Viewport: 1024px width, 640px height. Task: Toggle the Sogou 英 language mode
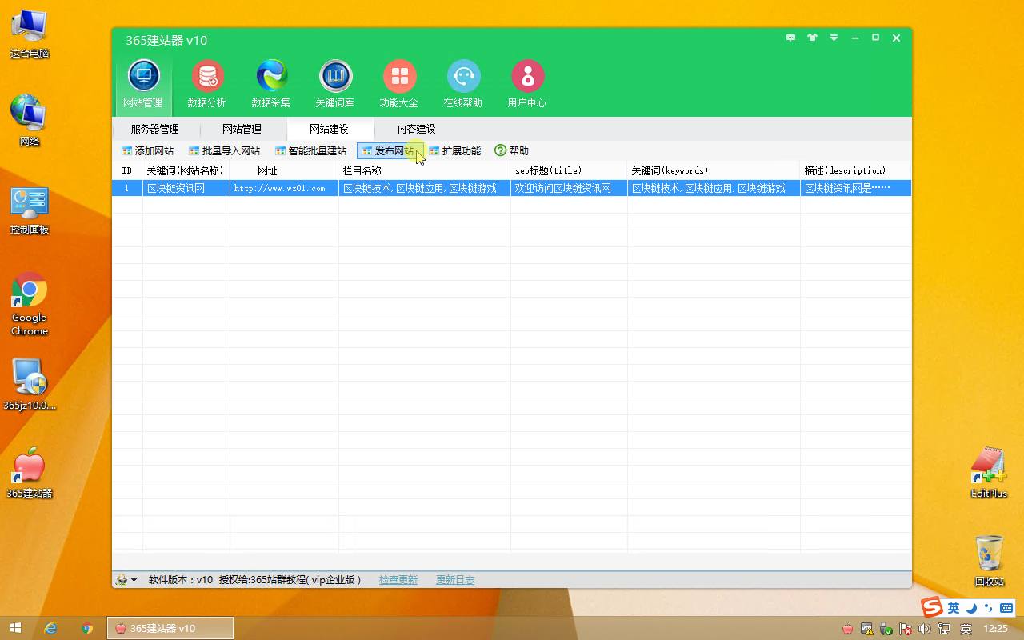point(954,608)
